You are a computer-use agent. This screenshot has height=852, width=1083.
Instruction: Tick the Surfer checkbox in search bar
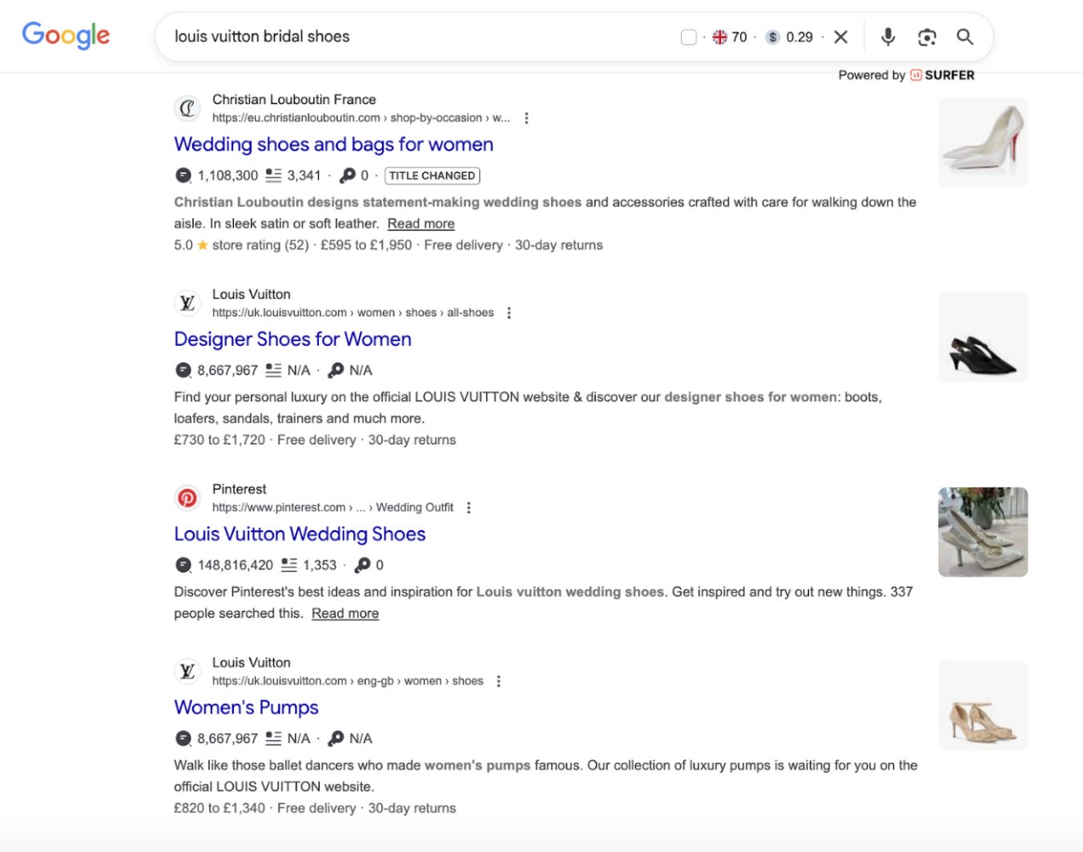pos(688,37)
